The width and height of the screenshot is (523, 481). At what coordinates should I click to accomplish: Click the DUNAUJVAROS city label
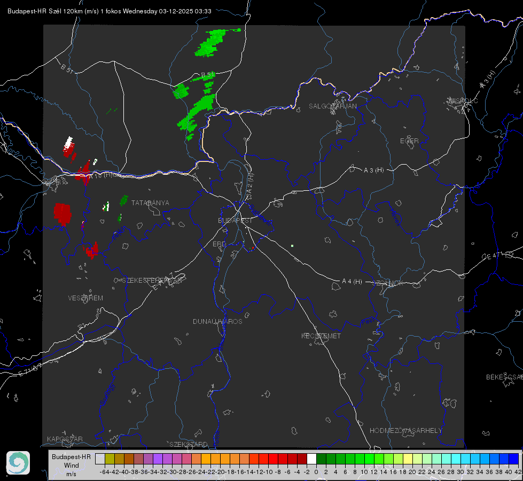217,321
